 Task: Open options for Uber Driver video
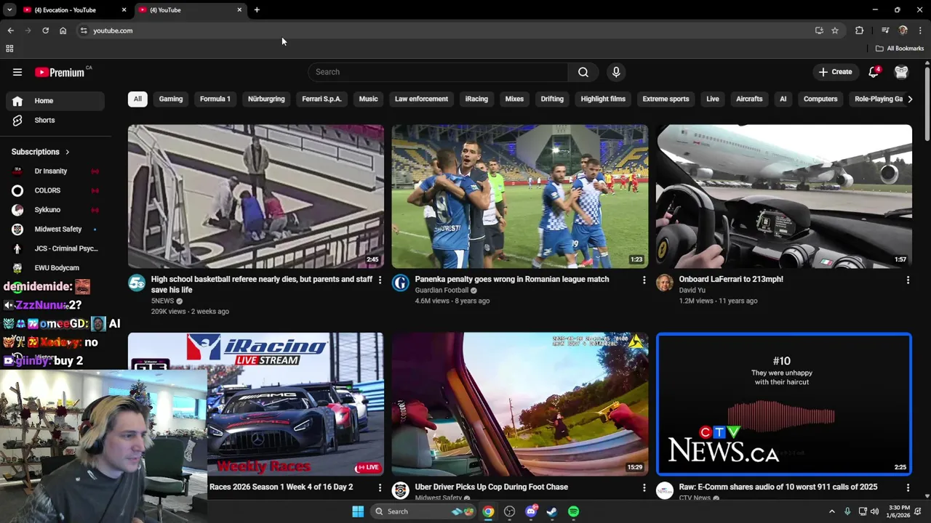[644, 487]
